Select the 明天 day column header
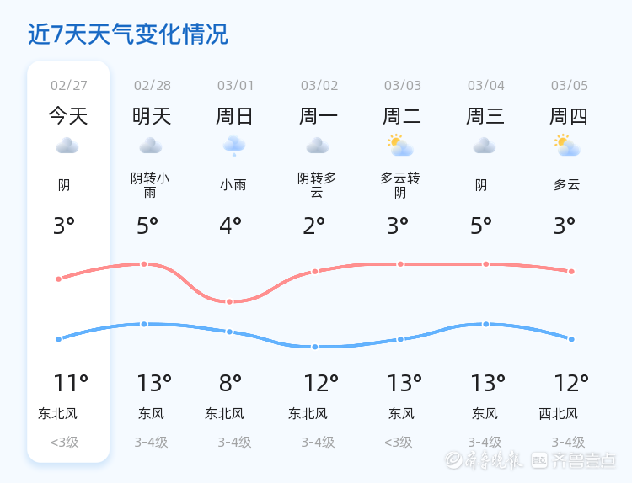 click(x=152, y=116)
